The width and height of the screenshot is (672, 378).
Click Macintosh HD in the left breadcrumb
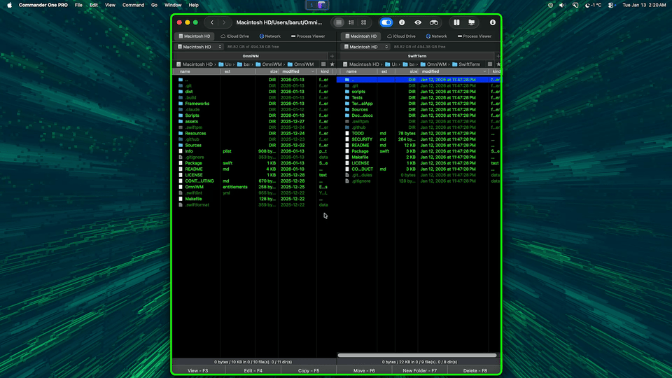pos(194,64)
